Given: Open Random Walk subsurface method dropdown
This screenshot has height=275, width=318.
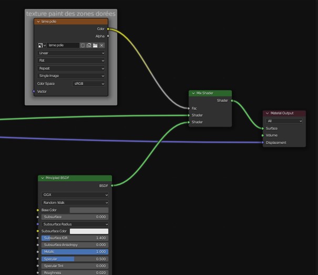Looking at the screenshot, I should 75,203.
